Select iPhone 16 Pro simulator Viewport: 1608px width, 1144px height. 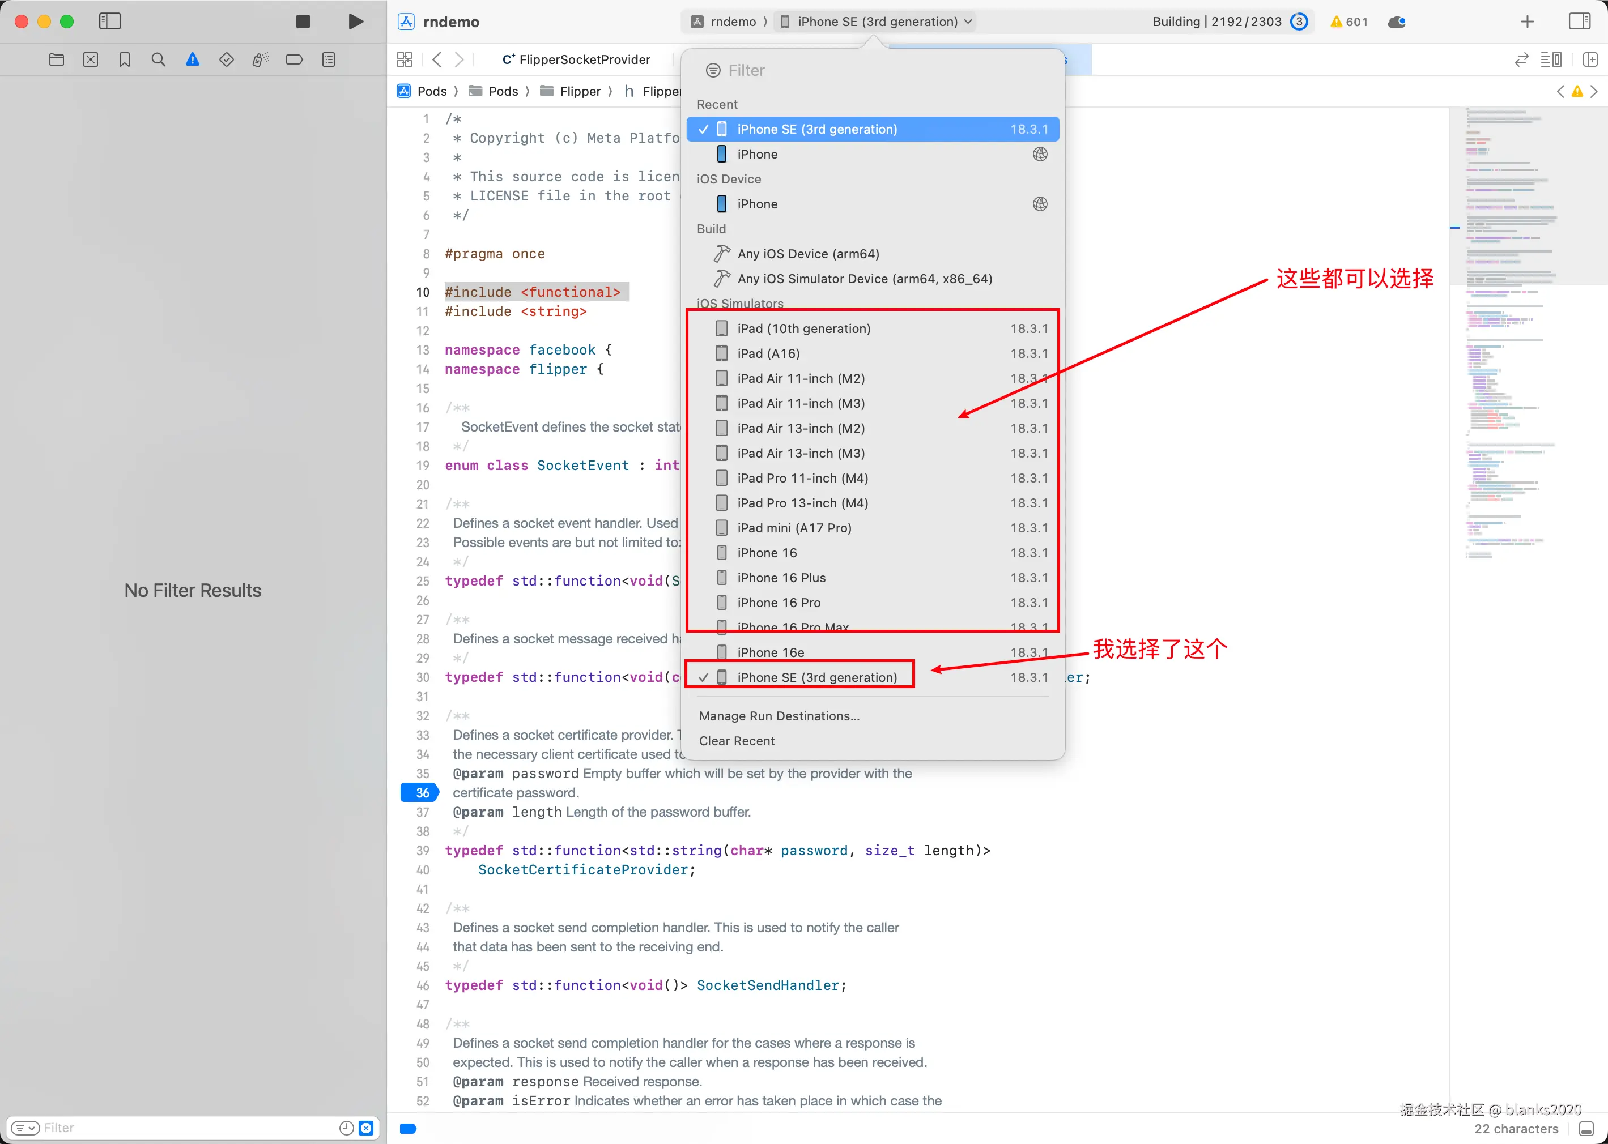[779, 603]
